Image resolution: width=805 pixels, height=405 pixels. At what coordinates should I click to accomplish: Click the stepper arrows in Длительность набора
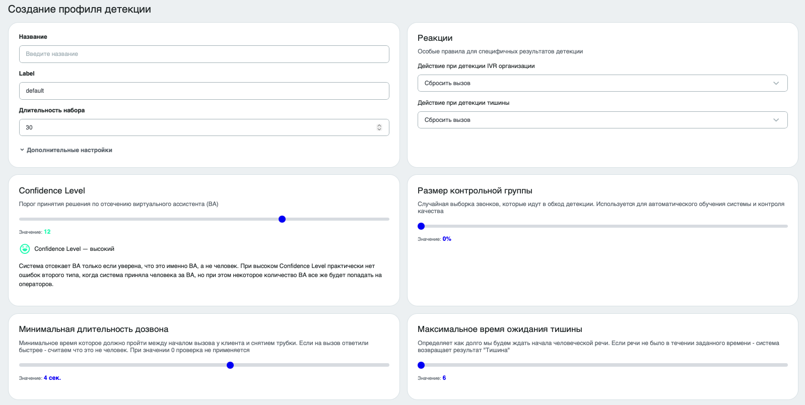tap(379, 127)
